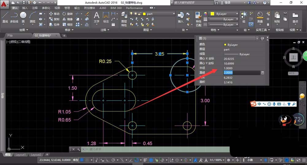Viewport: 307px width, 165px height.
Task: Select the Circle (圆) tool
Action: (x=23, y=17)
